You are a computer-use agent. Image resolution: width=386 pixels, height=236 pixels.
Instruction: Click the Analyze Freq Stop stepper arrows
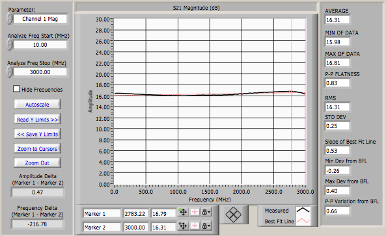9,72
